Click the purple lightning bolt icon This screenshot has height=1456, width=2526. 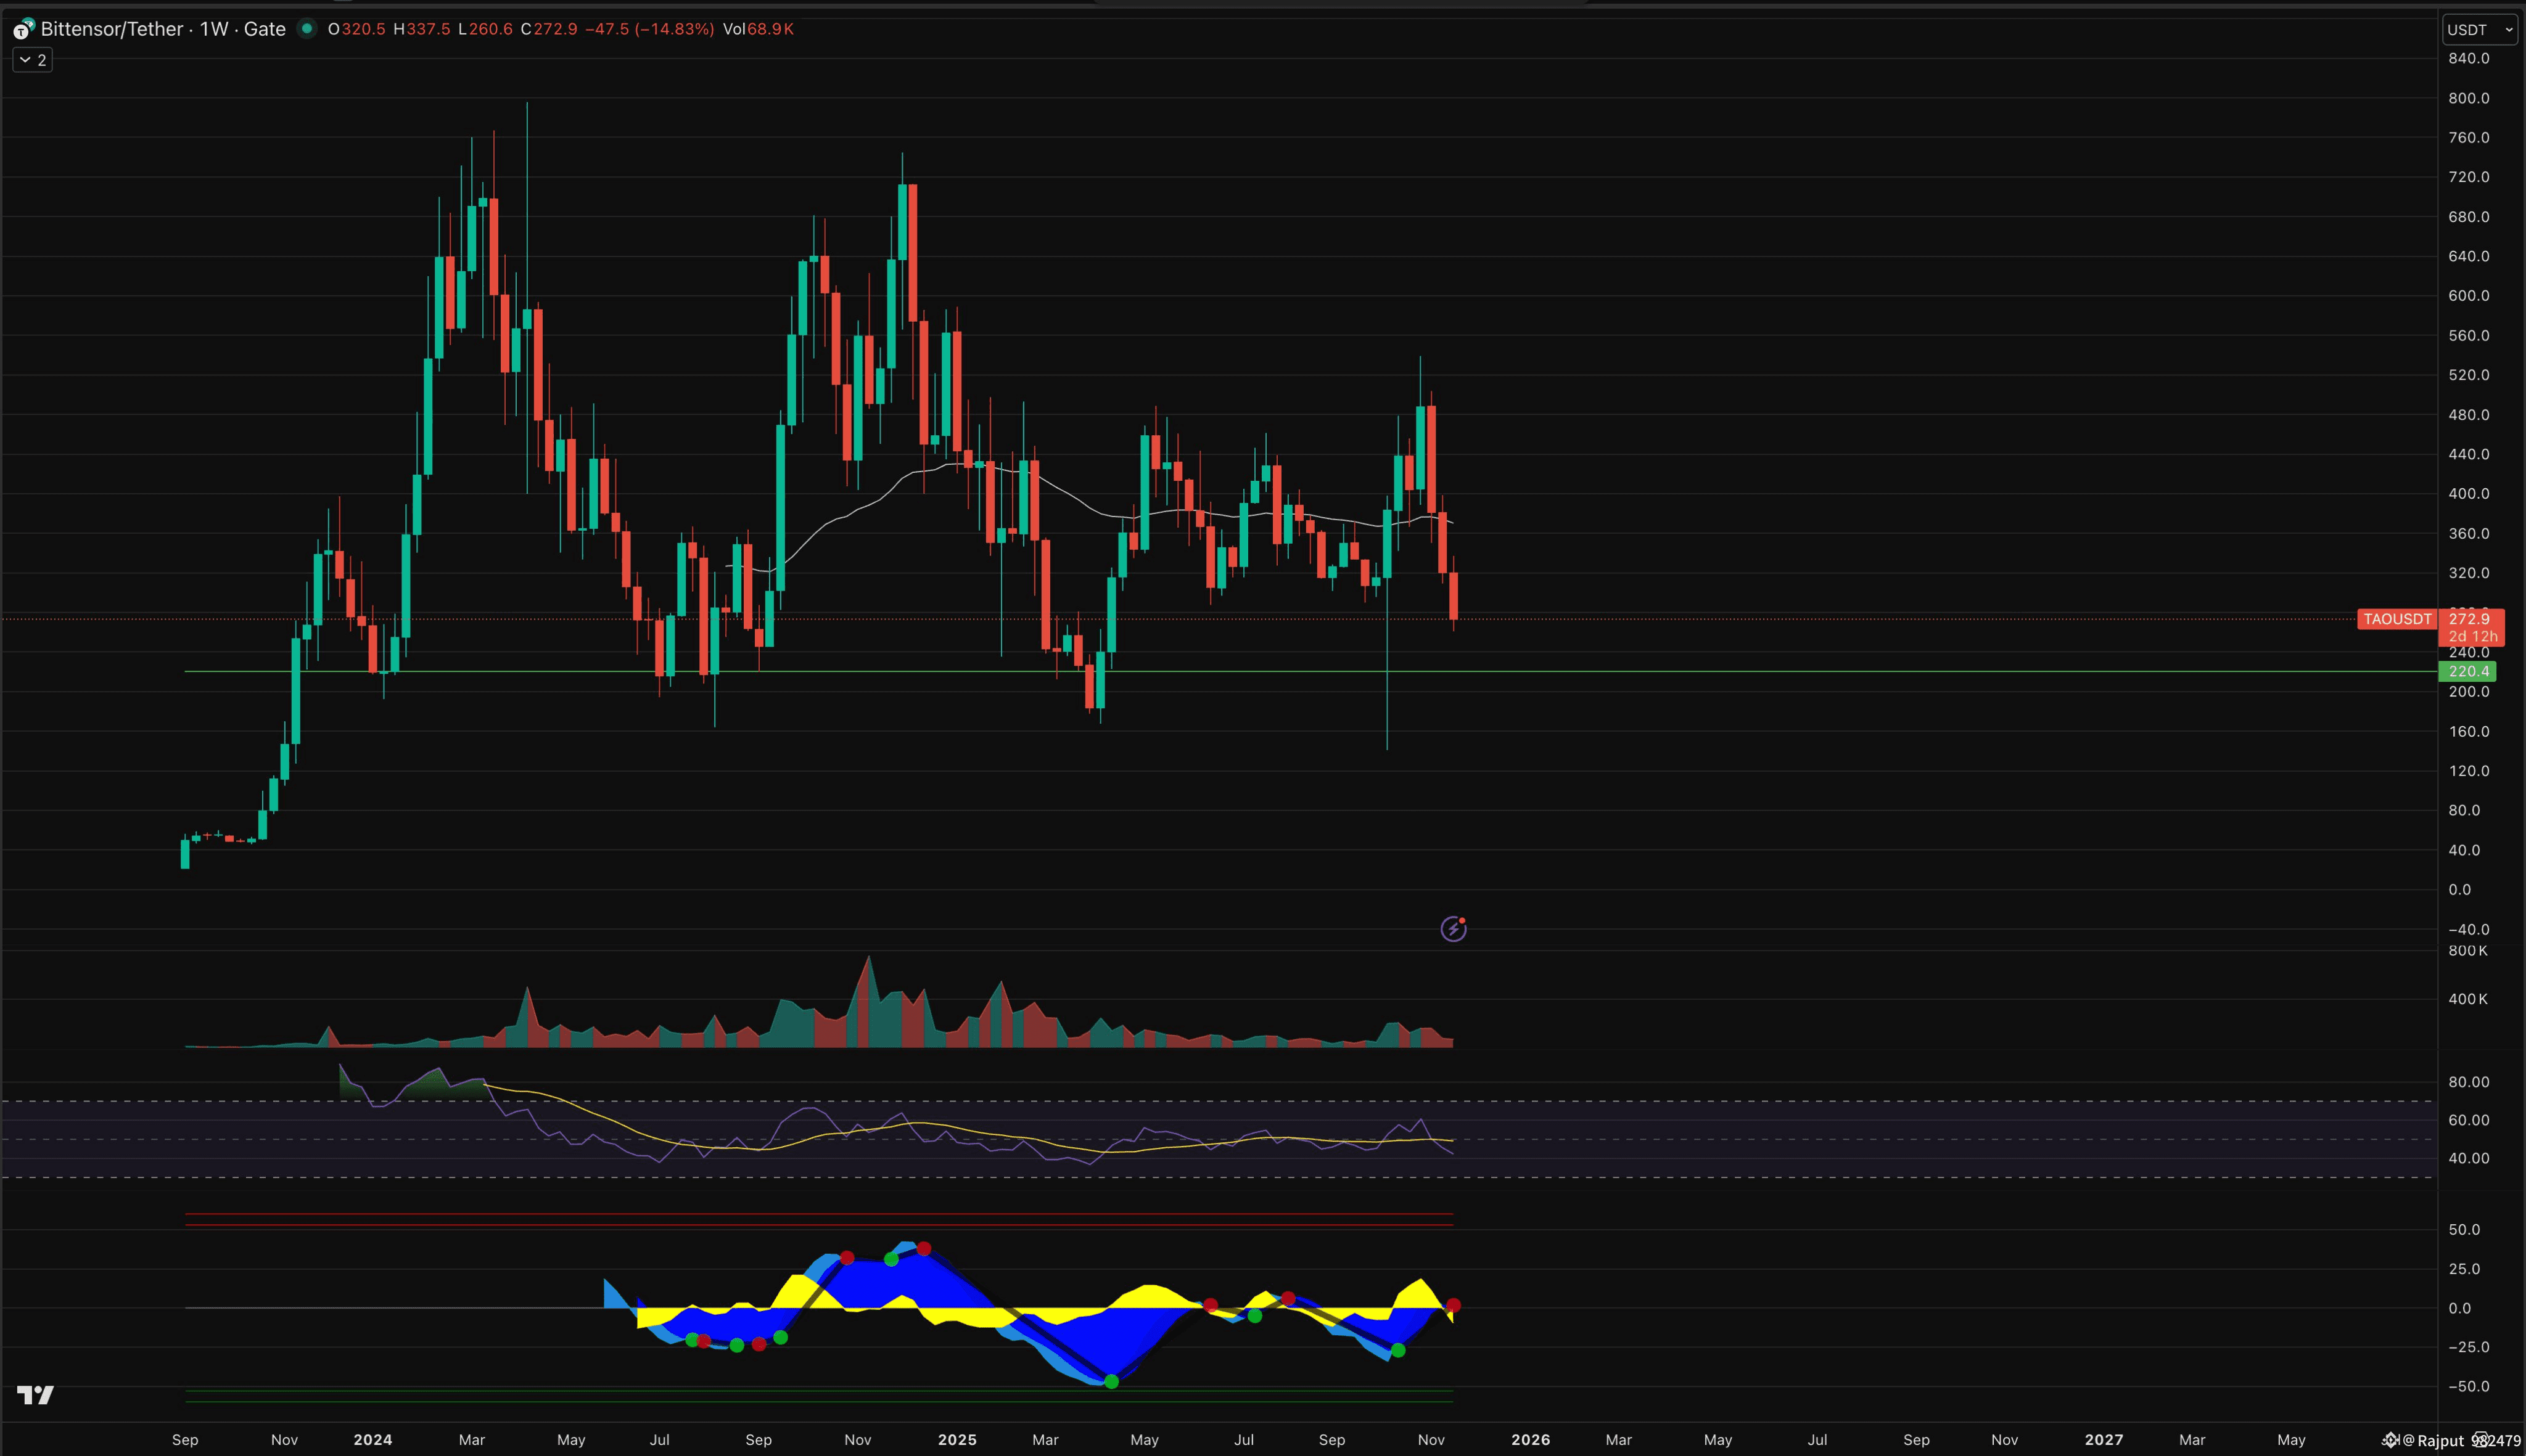click(1452, 929)
